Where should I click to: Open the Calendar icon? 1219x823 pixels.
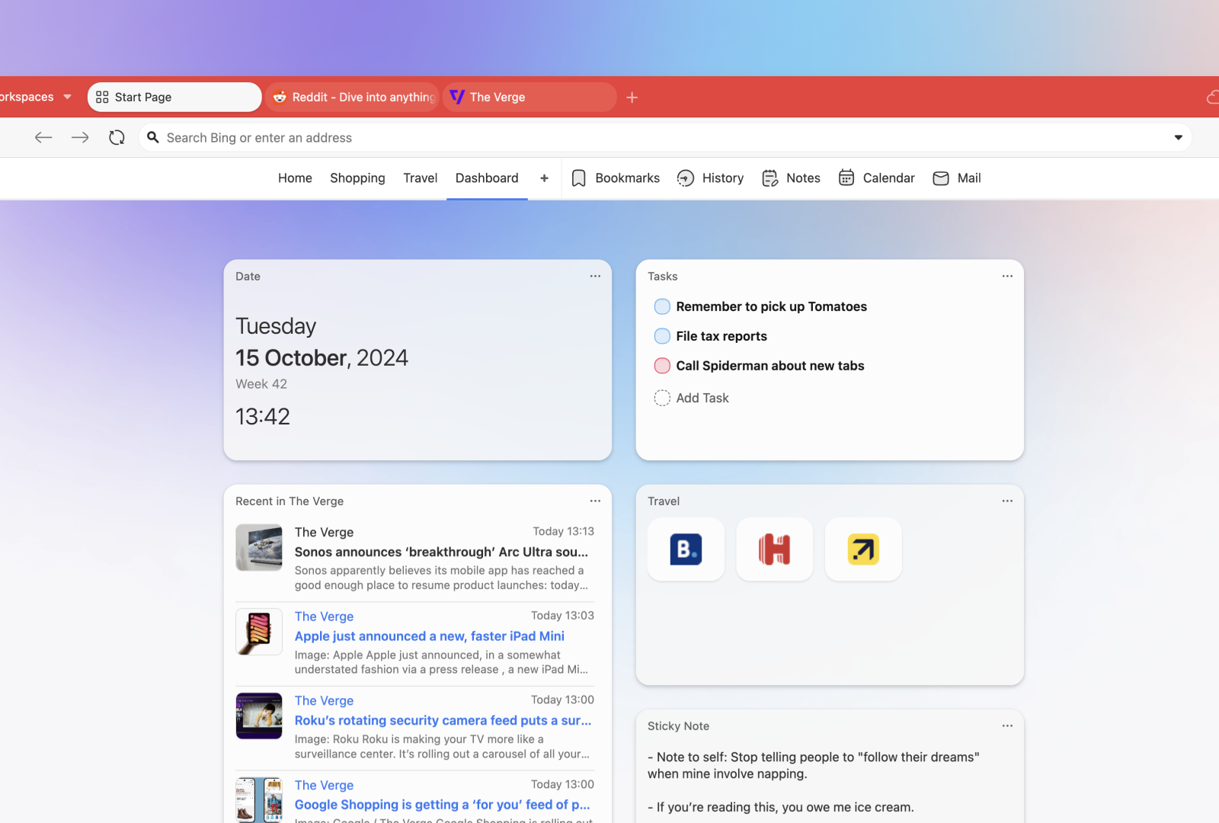846,178
